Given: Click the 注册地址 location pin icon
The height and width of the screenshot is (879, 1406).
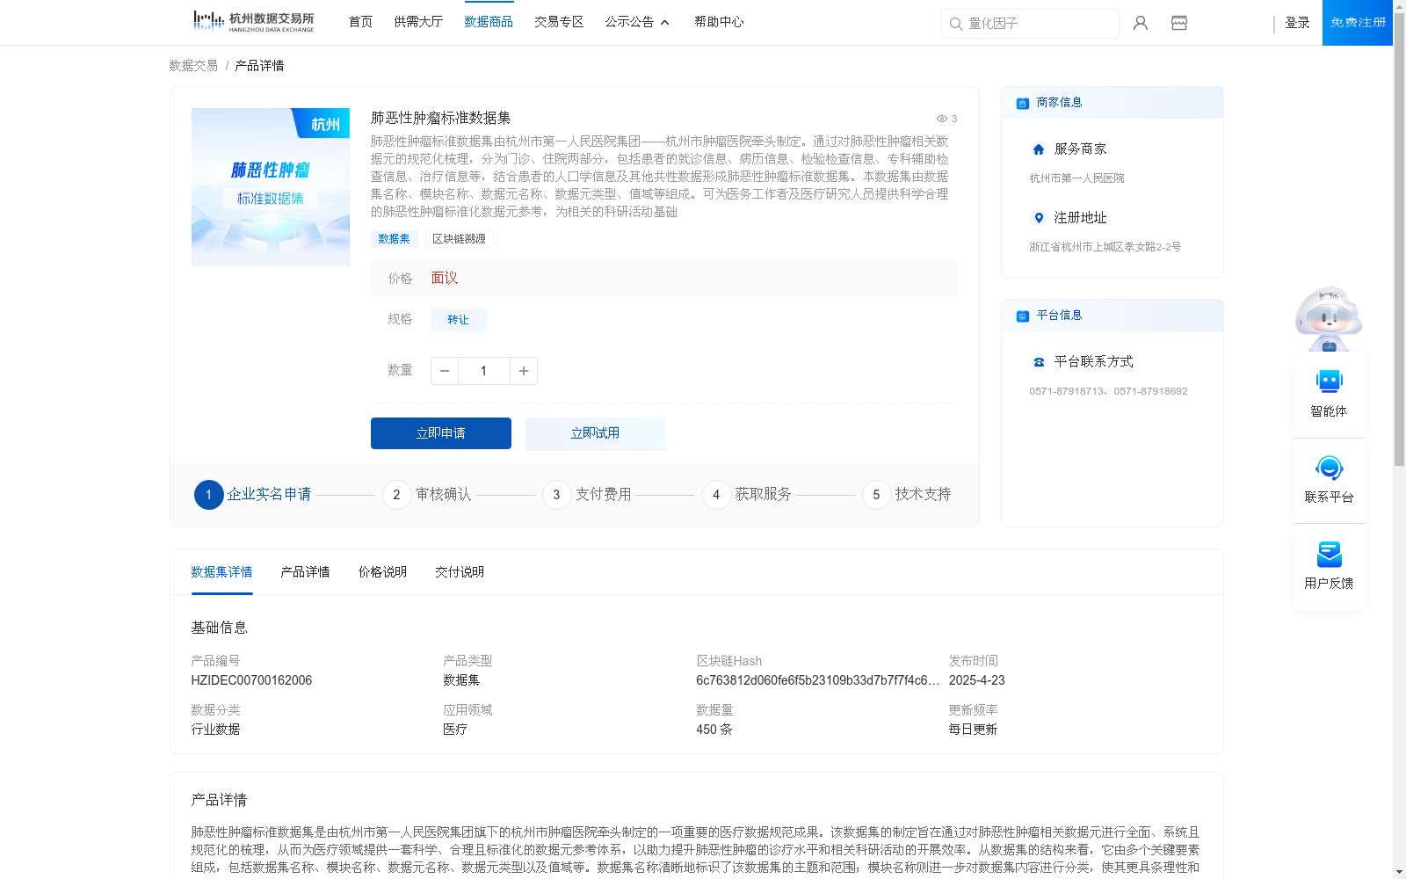Looking at the screenshot, I should 1039,218.
